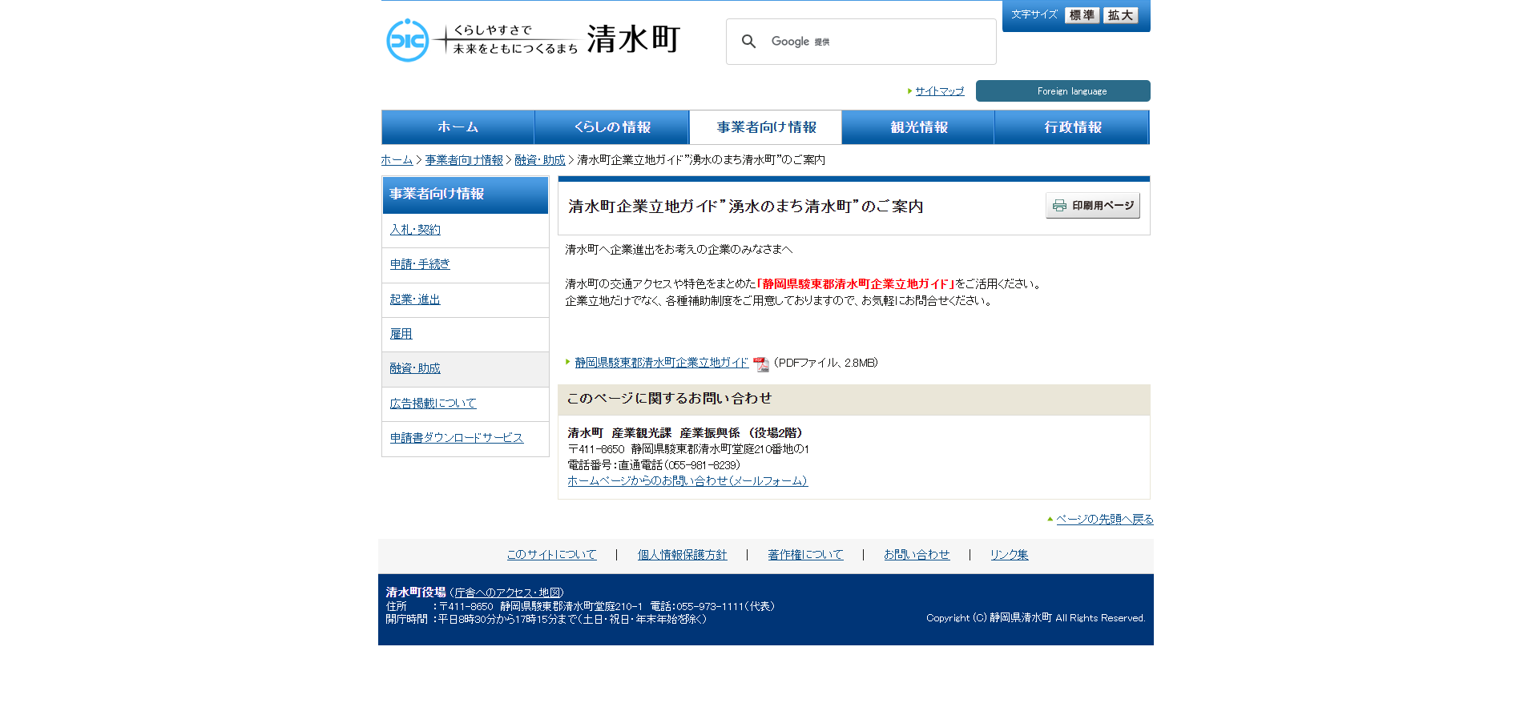Screen dimensions: 1528x719
Task: Open 申請・手続き in the sidebar
Action: point(420,264)
